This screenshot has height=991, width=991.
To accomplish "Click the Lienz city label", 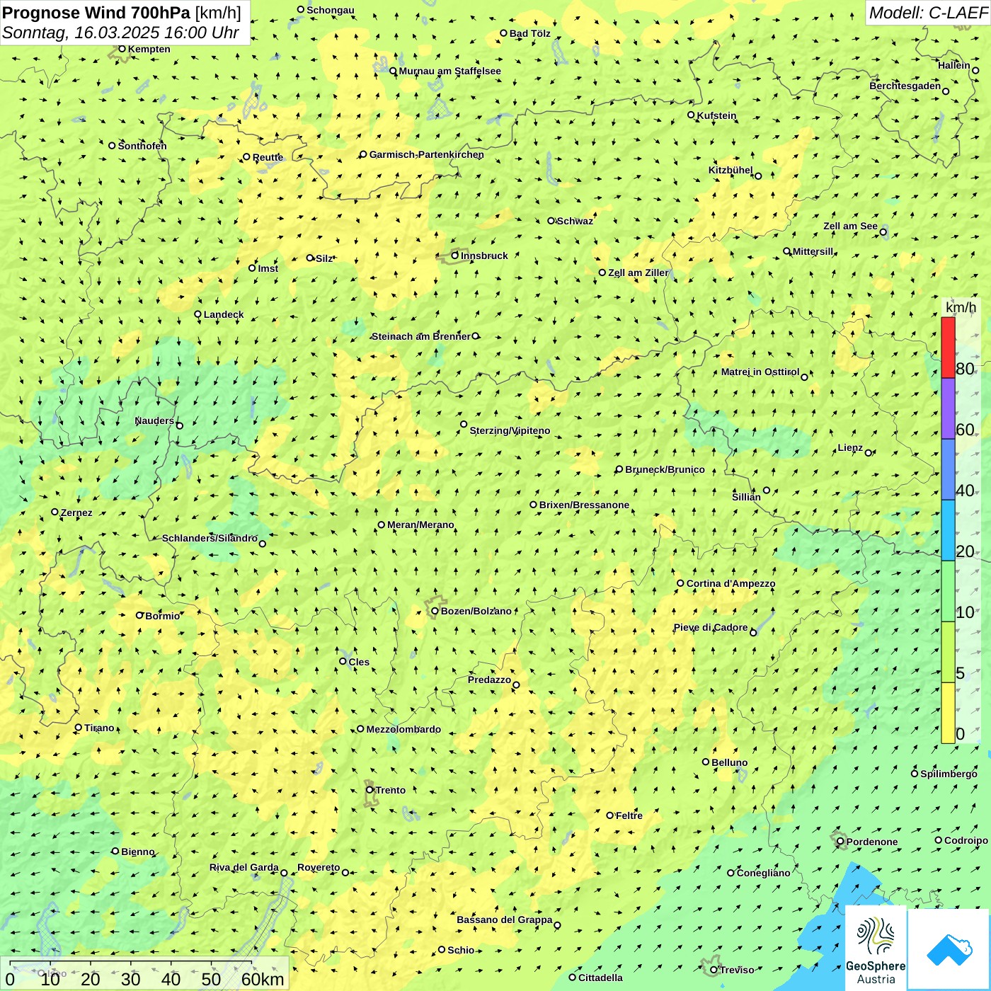I will [850, 447].
